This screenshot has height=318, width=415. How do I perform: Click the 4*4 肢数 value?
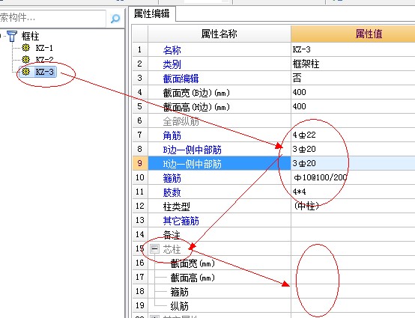(353, 192)
